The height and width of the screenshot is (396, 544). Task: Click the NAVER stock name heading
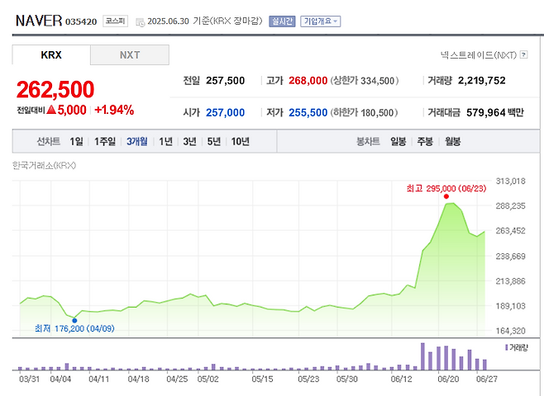39,21
